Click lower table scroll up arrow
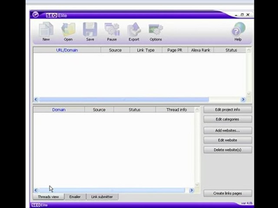The image size is (278, 208). click(197, 110)
